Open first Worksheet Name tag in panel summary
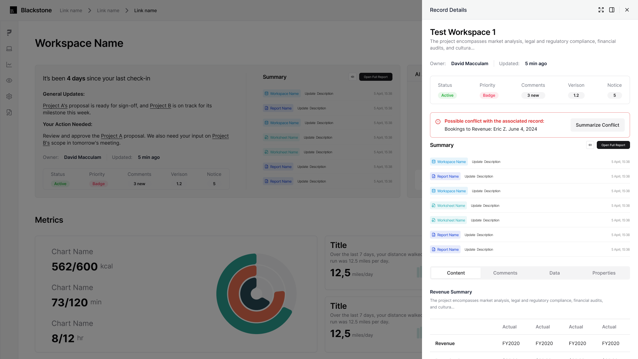638x359 pixels. [448, 206]
